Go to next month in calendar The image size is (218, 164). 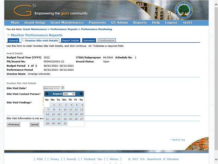tap(81, 94)
